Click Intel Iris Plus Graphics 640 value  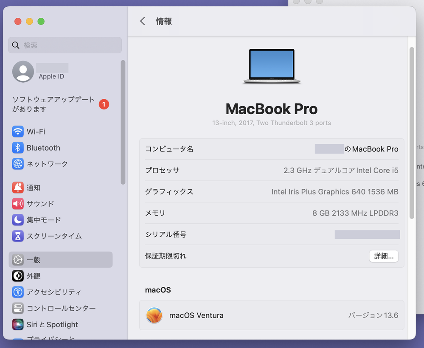tap(335, 192)
